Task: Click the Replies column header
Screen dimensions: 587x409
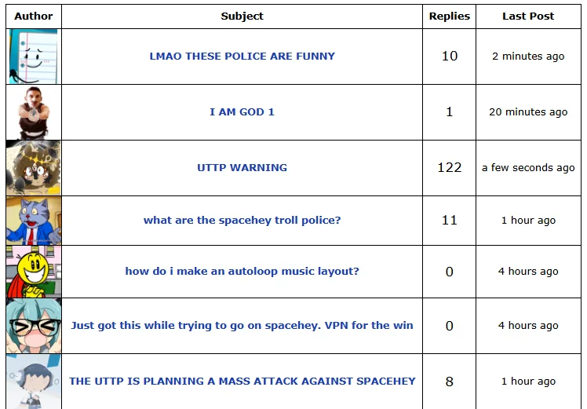Action: point(449,16)
